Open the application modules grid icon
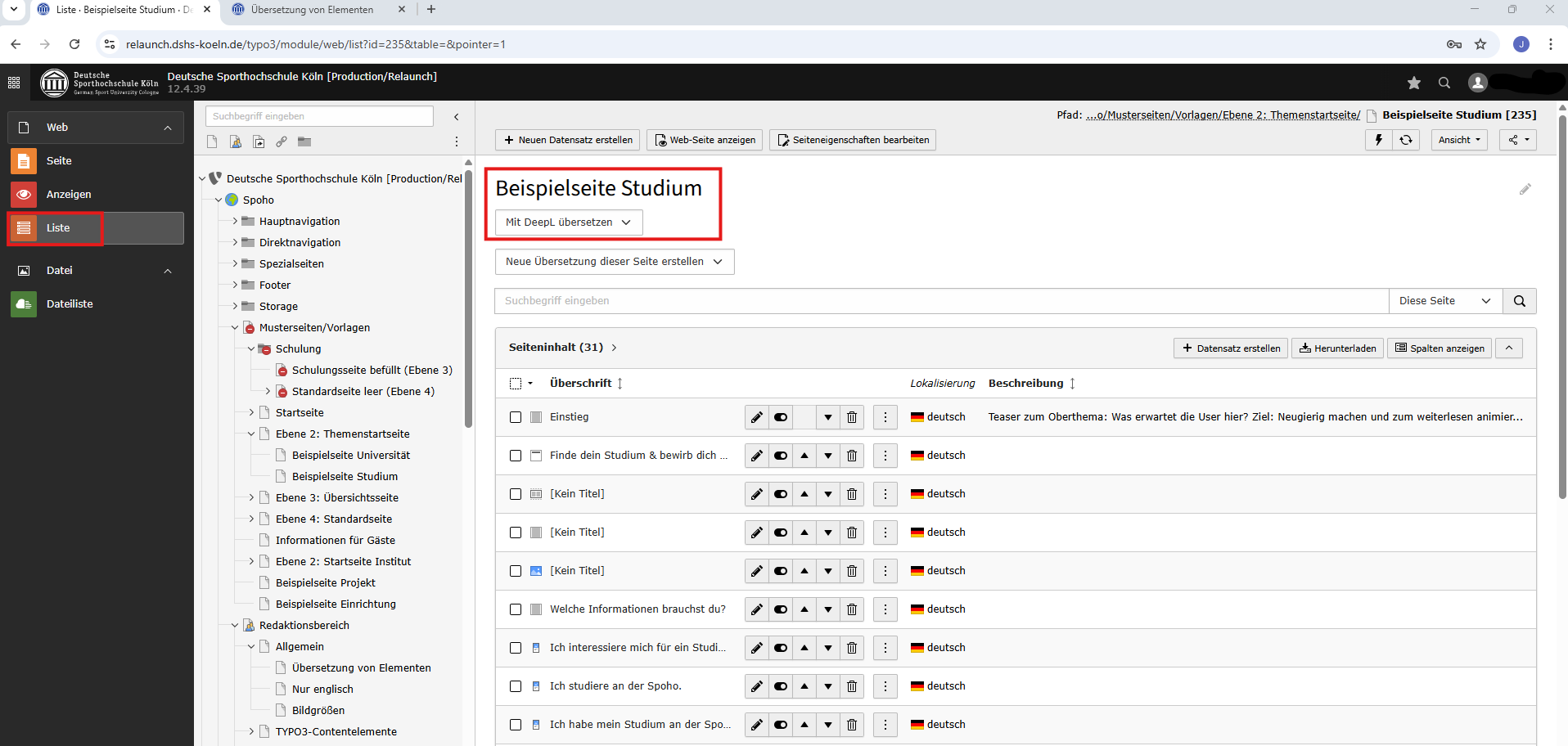The width and height of the screenshot is (1568, 746). [x=14, y=83]
